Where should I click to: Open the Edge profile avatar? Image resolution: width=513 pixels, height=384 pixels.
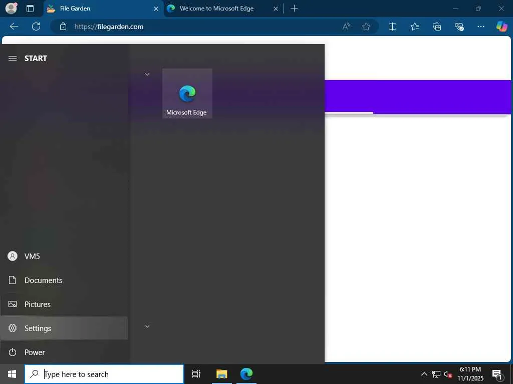(x=12, y=8)
